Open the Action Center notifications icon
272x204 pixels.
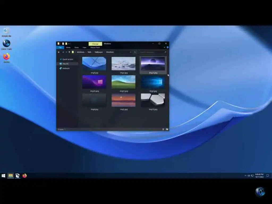[x=268, y=176]
